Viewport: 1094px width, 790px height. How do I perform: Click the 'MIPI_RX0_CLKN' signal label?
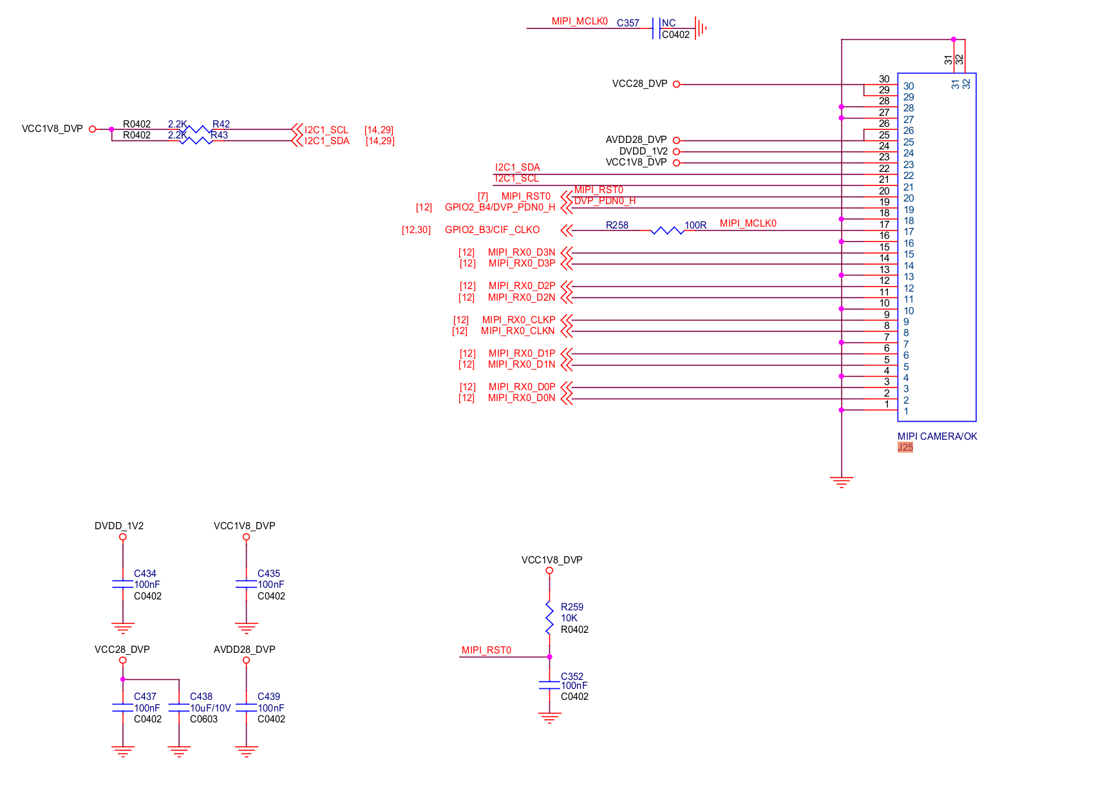coord(518,331)
